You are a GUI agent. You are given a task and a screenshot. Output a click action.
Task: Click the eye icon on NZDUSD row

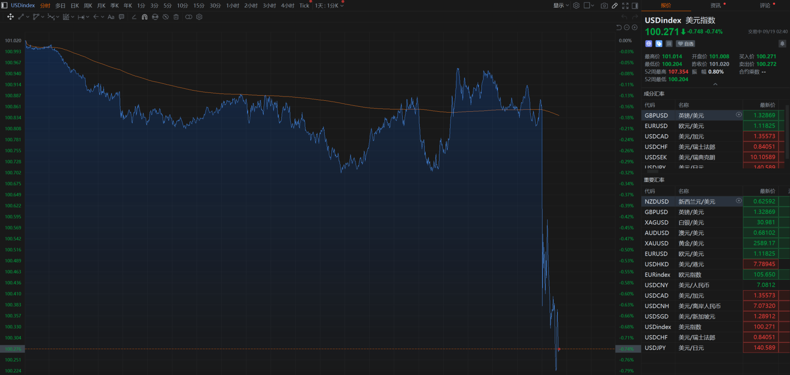[739, 201]
